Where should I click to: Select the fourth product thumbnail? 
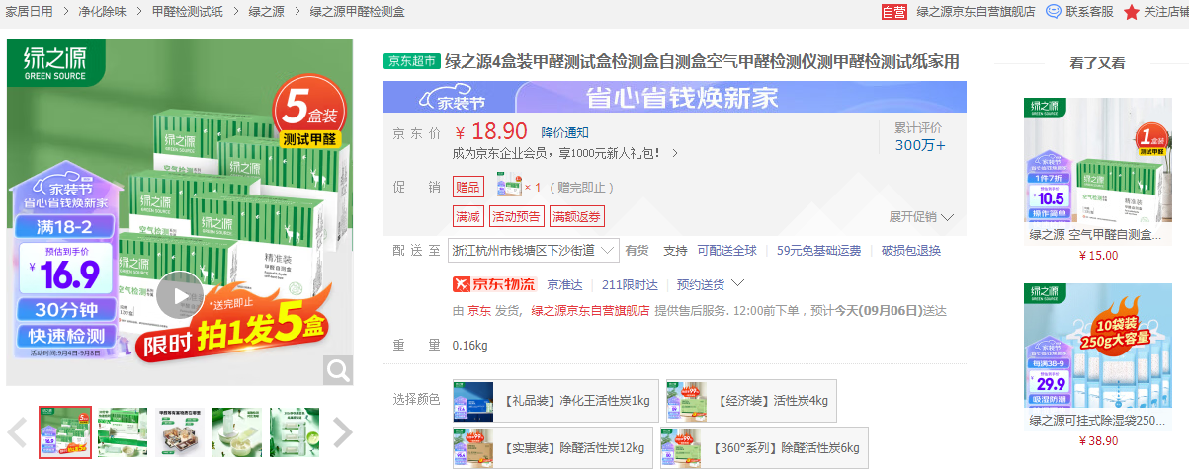pyautogui.click(x=237, y=432)
